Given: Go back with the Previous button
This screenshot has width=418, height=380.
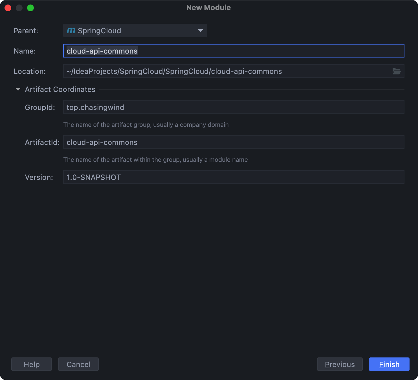Looking at the screenshot, I should (340, 364).
